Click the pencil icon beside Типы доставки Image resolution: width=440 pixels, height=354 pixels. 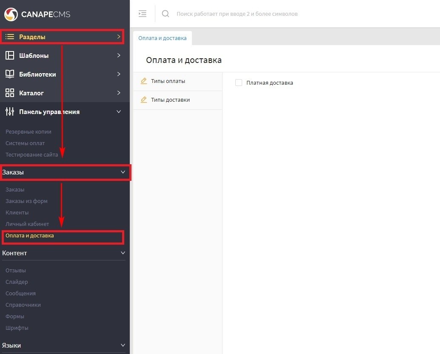click(144, 100)
